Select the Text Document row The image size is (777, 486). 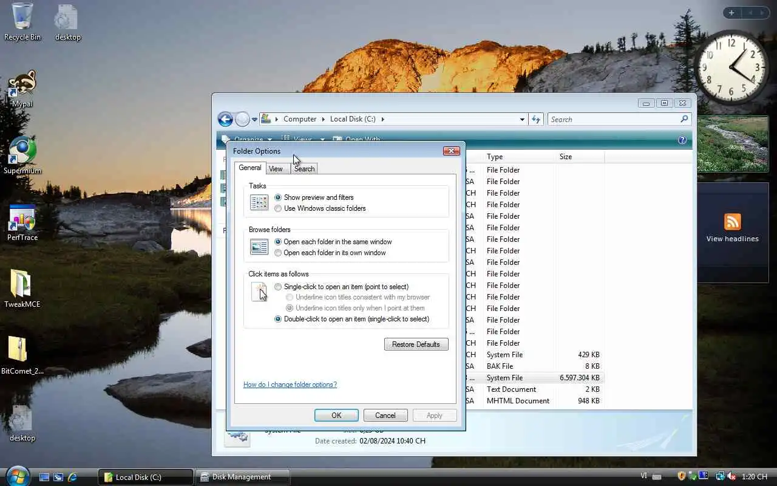coord(534,389)
